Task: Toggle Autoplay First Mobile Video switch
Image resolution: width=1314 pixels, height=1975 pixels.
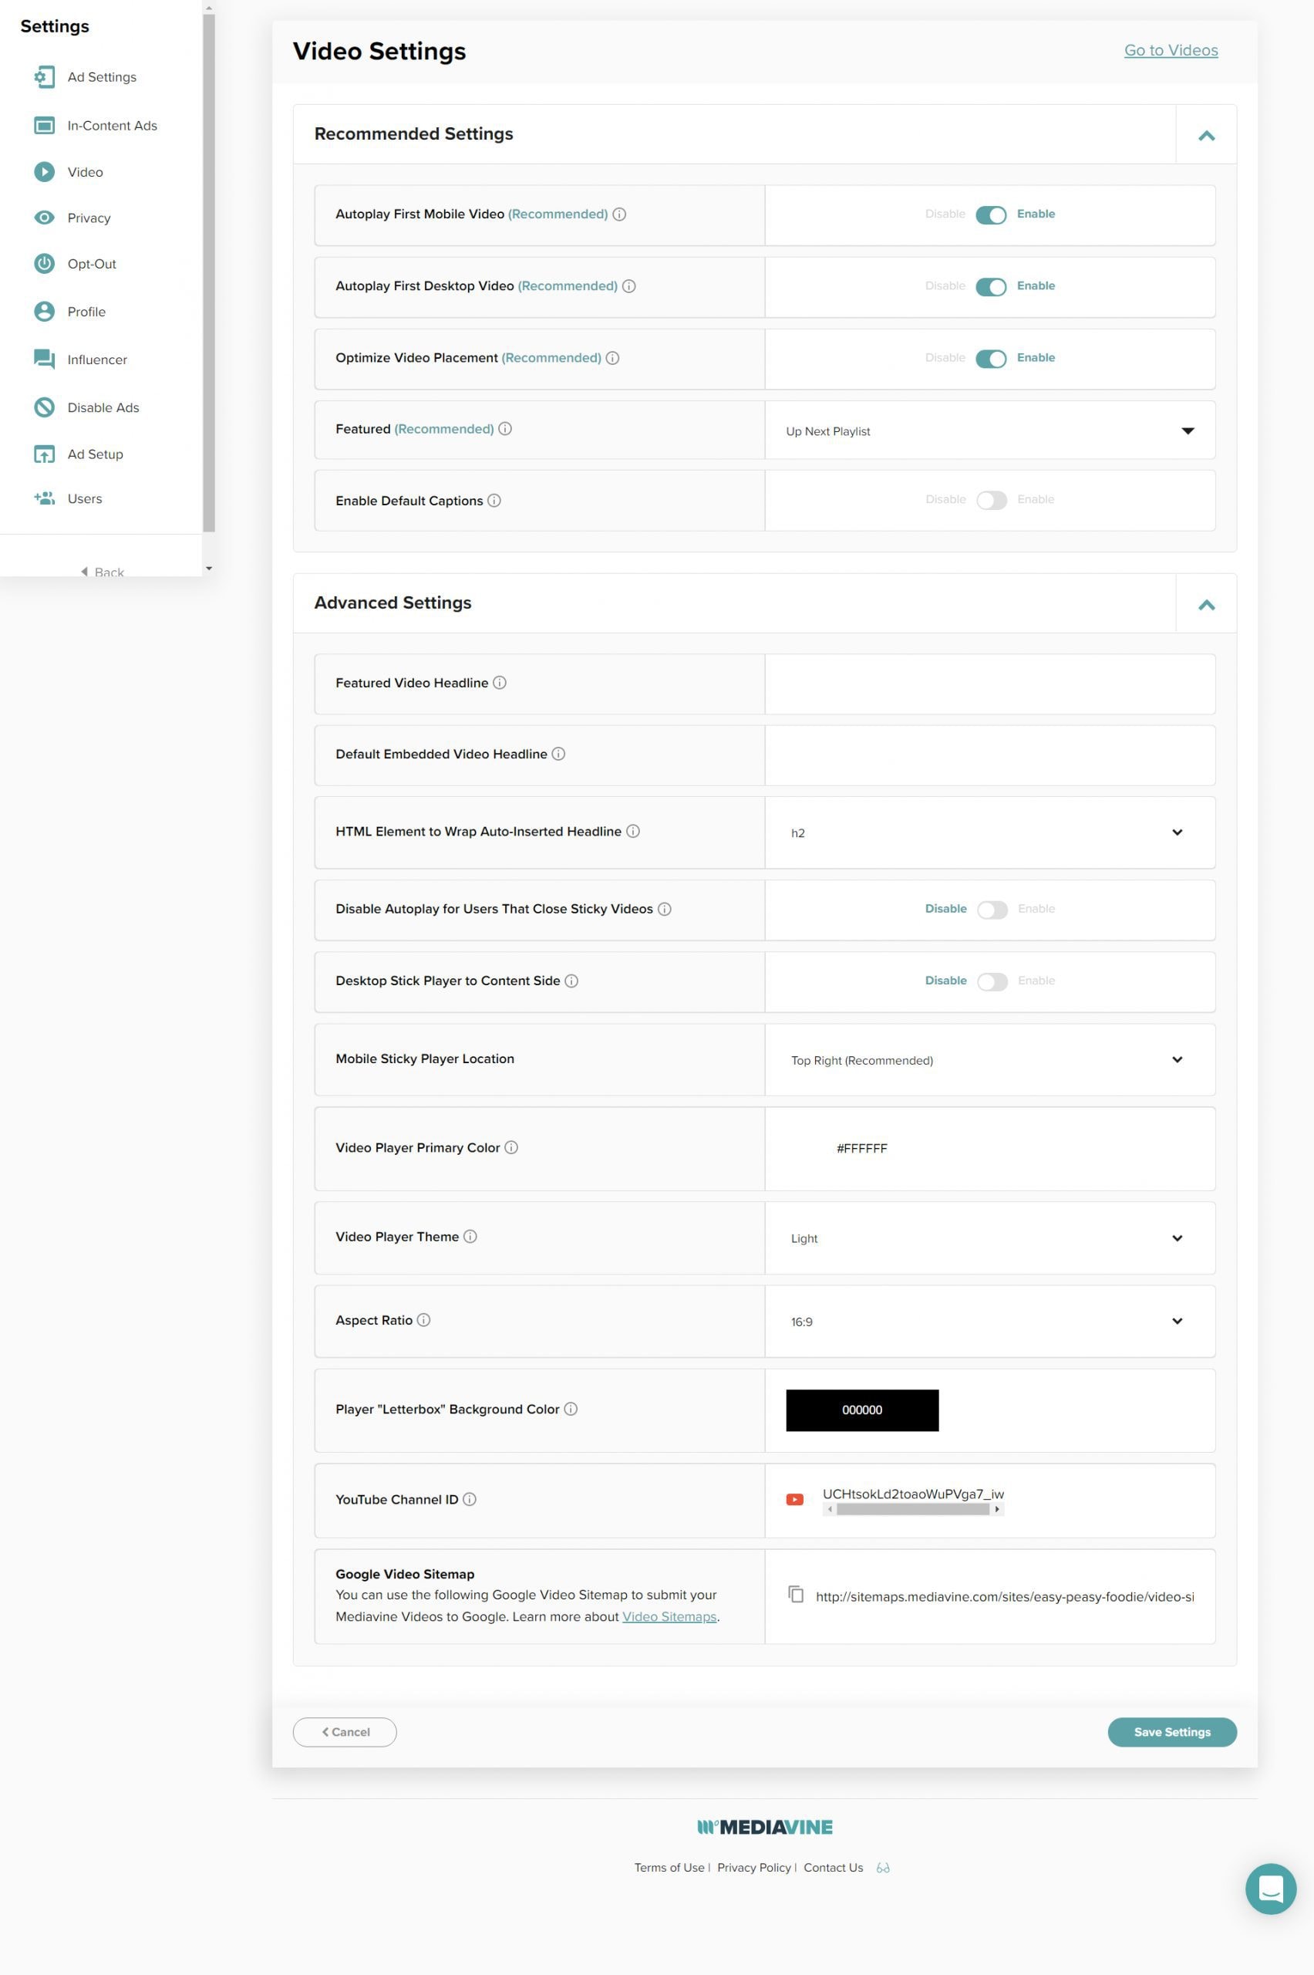Action: [x=991, y=215]
